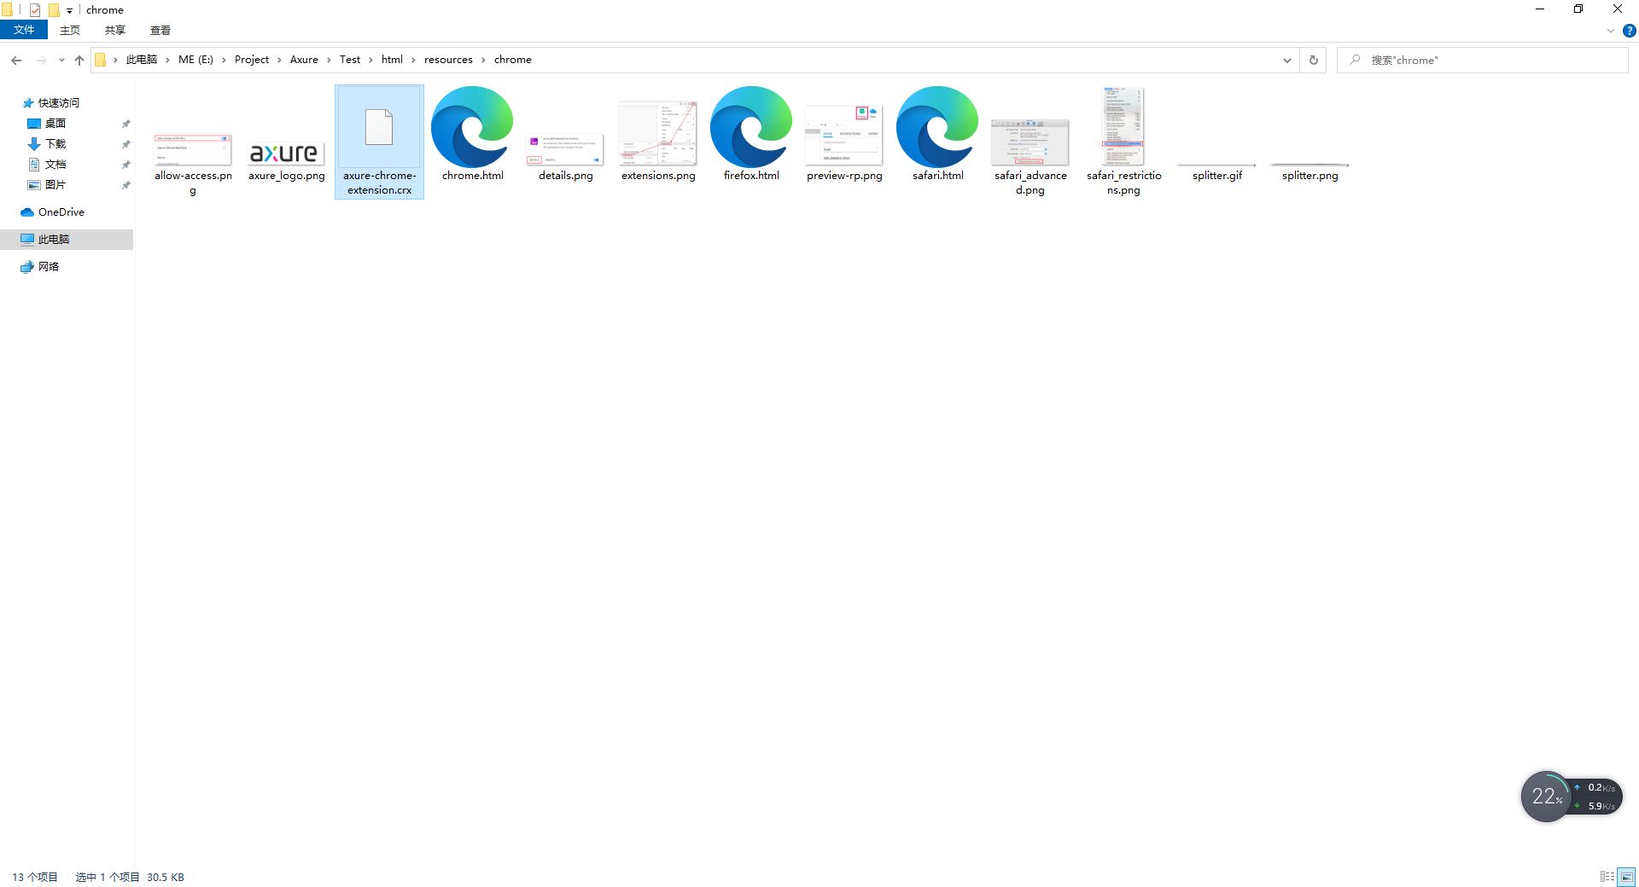The image size is (1639, 887).
Task: Open the 图片 folder in the sidebar
Action: 55,184
